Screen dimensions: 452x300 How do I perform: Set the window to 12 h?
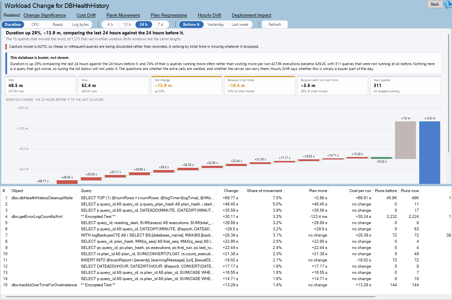click(x=127, y=25)
